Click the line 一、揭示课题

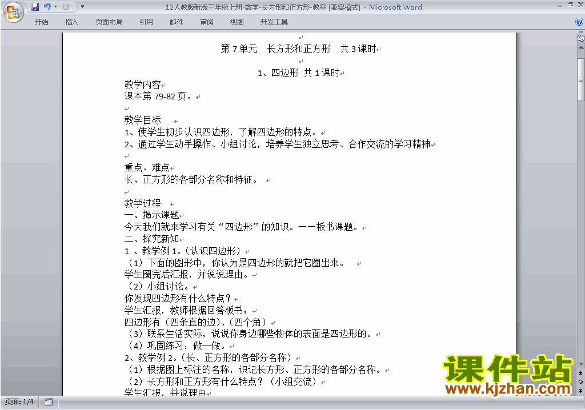coord(152,215)
